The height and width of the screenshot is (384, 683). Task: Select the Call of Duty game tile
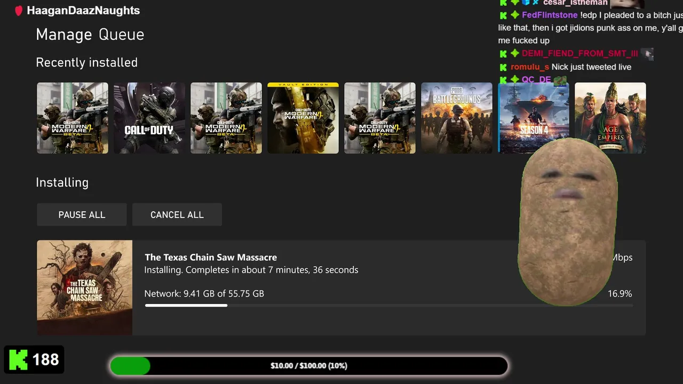pos(149,118)
